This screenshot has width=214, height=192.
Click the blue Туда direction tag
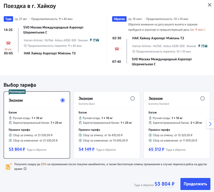(x=8, y=19)
